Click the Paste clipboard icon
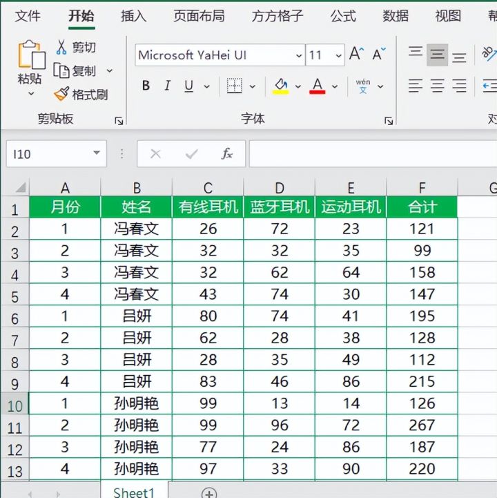497x498 pixels. click(x=31, y=55)
